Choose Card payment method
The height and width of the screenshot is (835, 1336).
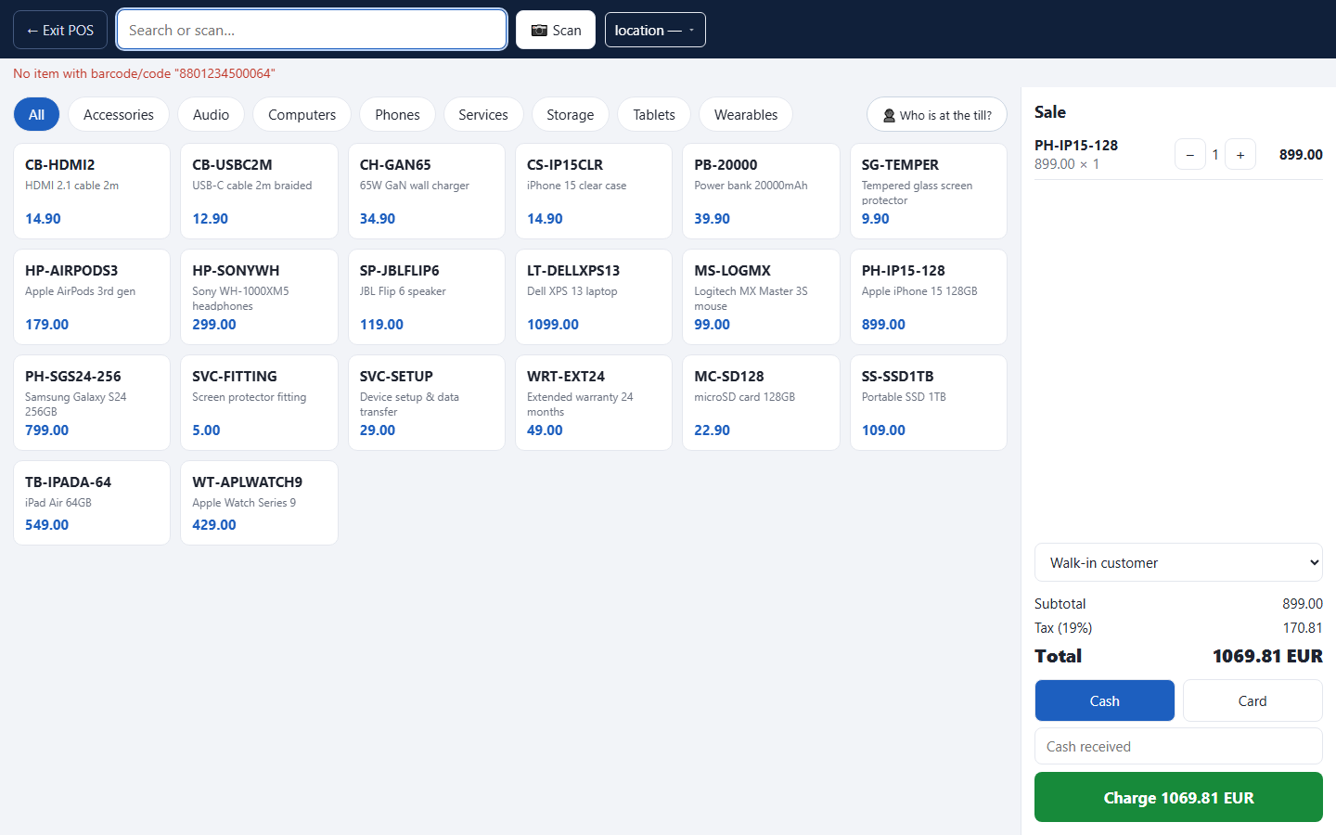click(1252, 700)
